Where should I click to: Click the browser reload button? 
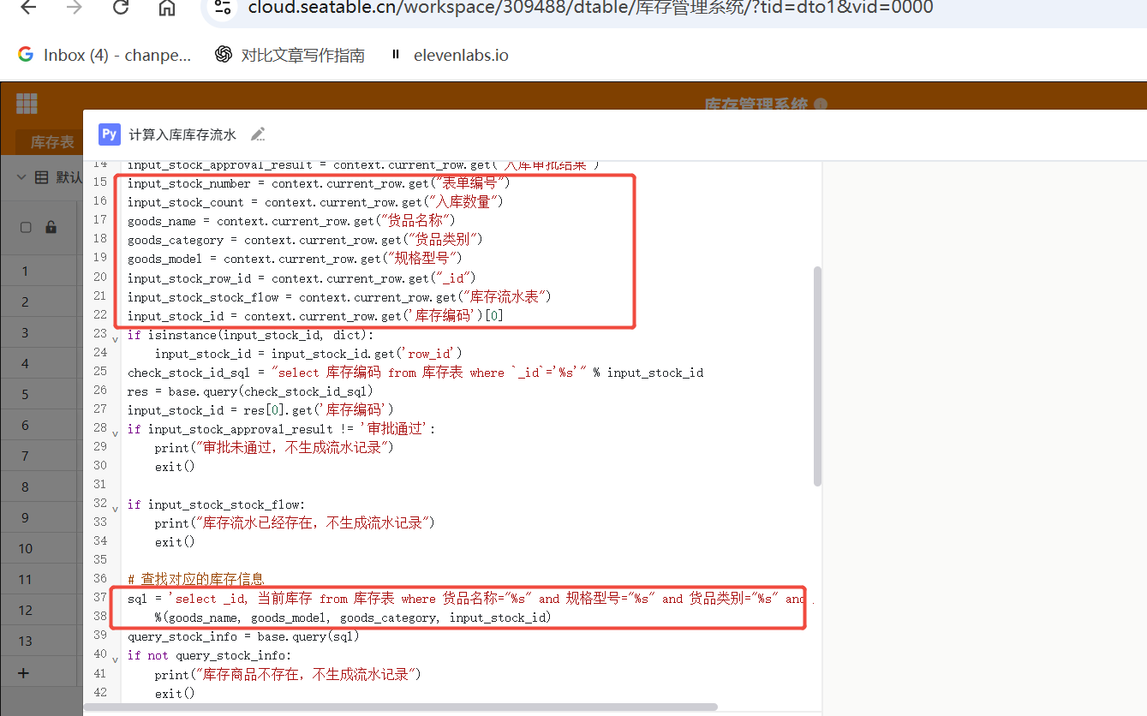pos(121,9)
